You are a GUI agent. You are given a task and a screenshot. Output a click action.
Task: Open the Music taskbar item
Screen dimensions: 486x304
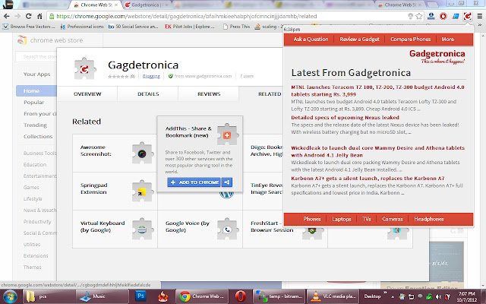click(102, 296)
